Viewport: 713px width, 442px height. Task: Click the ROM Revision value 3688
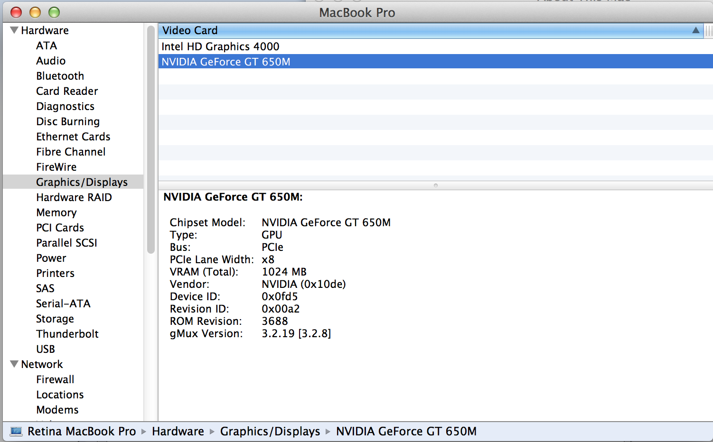[x=275, y=321]
